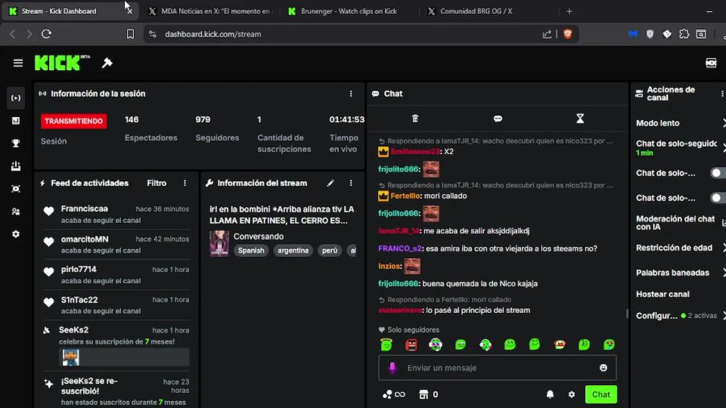
Task: Open the profile icon at the dashboard's top right
Action: [x=711, y=63]
